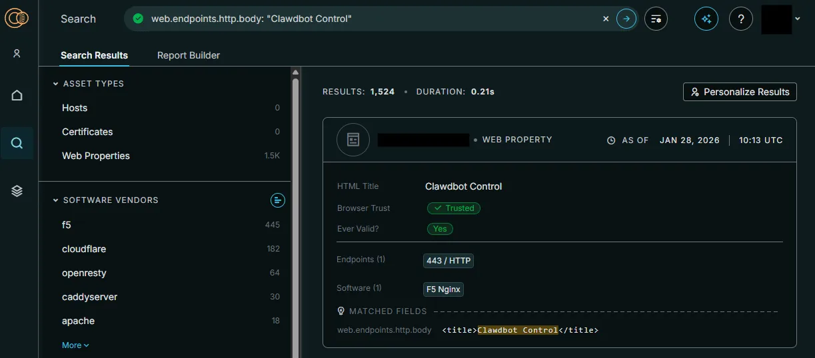Clear the search query with the X
This screenshot has height=358, width=815.
606,19
